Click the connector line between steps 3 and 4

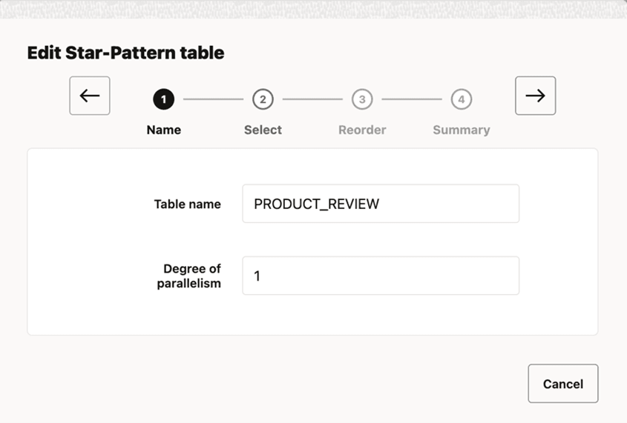click(x=412, y=99)
